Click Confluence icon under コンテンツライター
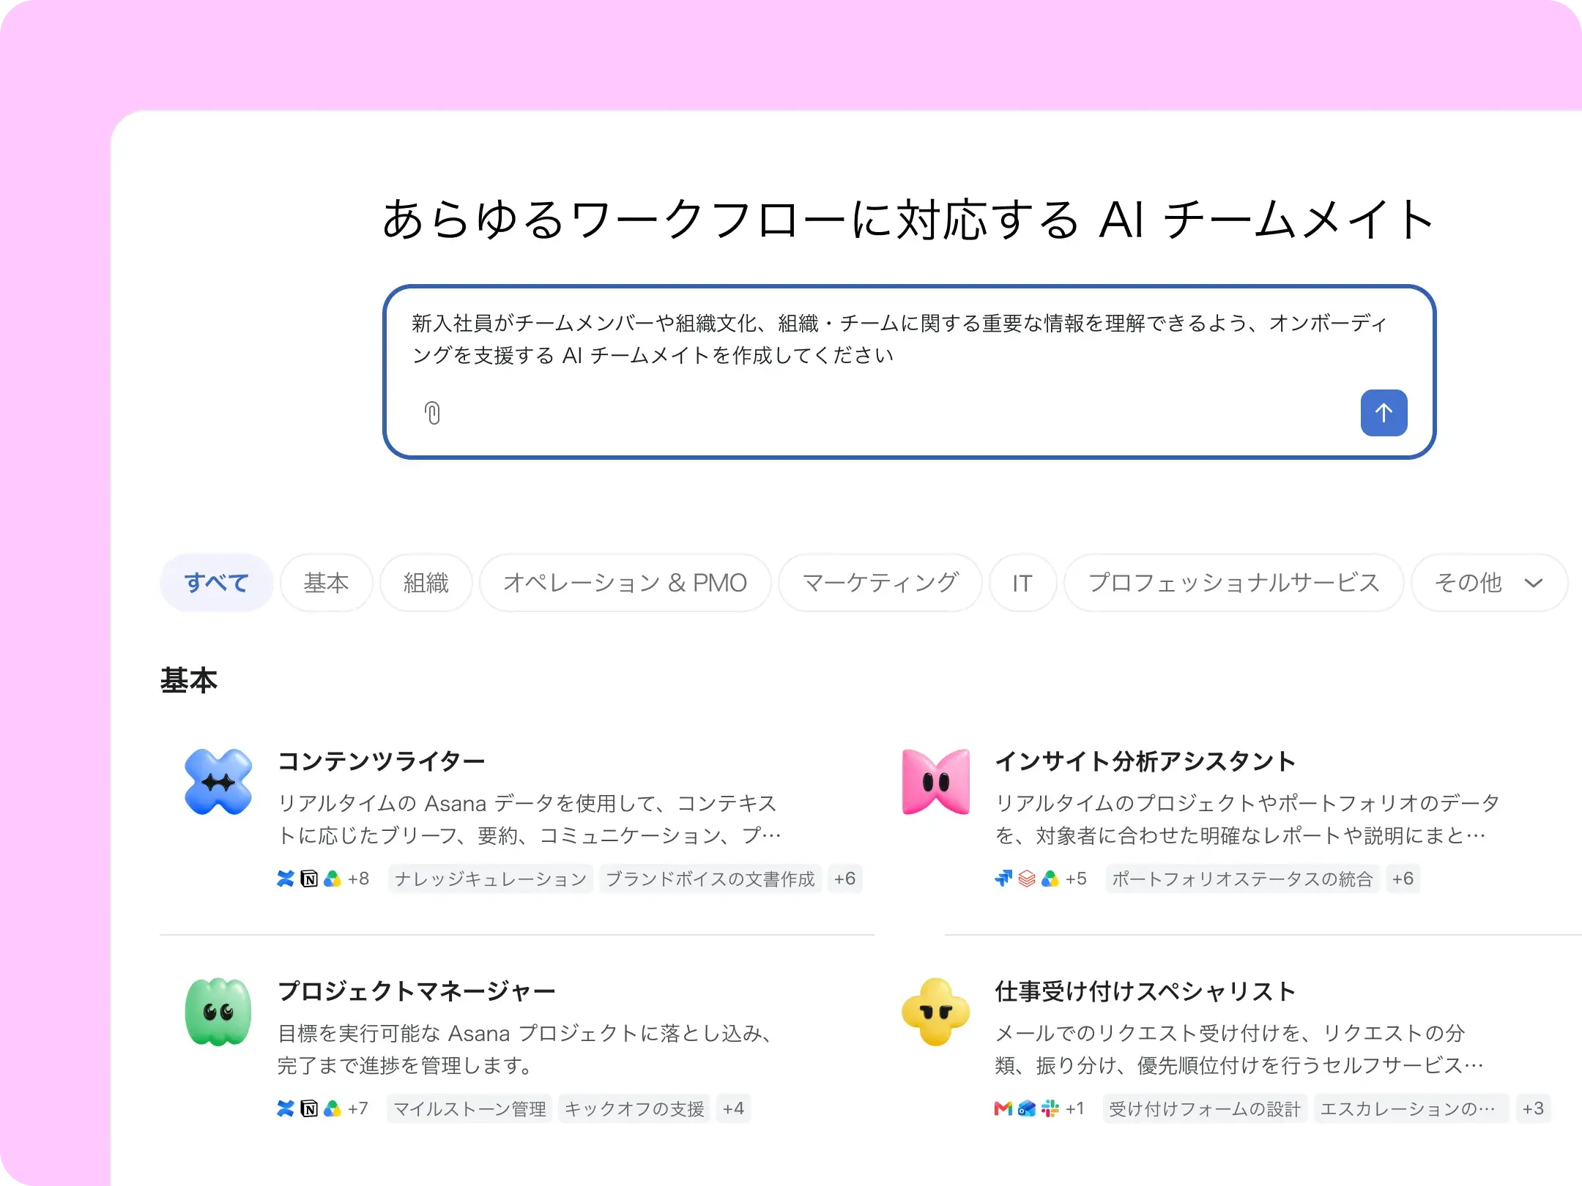 point(286,879)
